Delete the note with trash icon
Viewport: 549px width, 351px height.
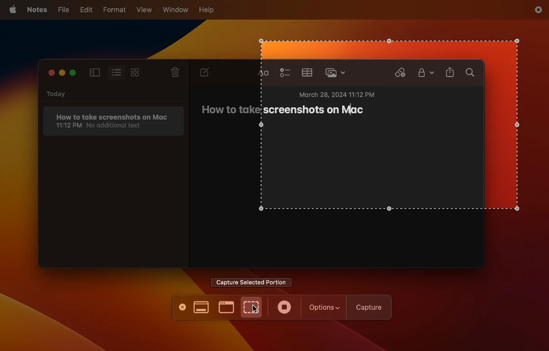click(x=175, y=72)
